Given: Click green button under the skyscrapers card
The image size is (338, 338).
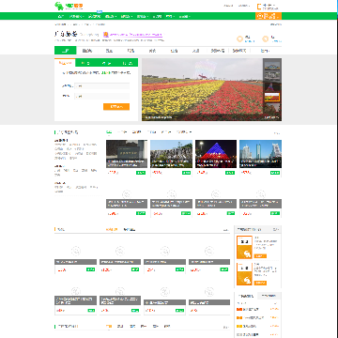Looking at the screenshot, I should [275, 173].
